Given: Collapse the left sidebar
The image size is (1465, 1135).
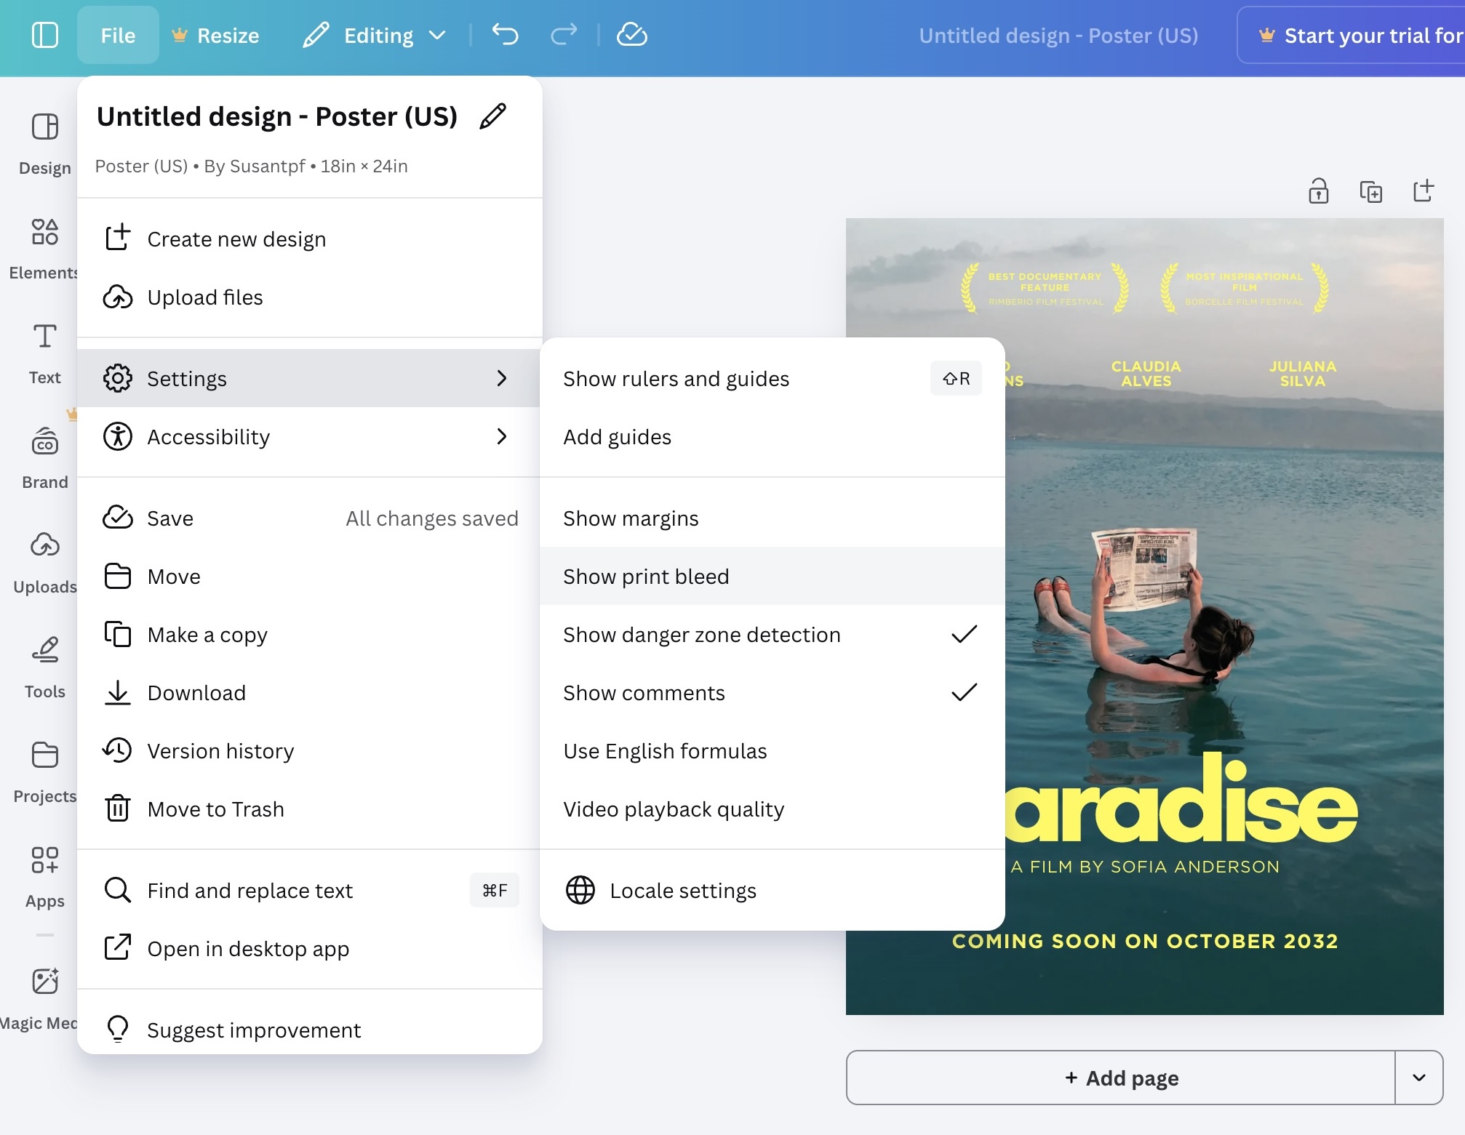Looking at the screenshot, I should click(44, 34).
